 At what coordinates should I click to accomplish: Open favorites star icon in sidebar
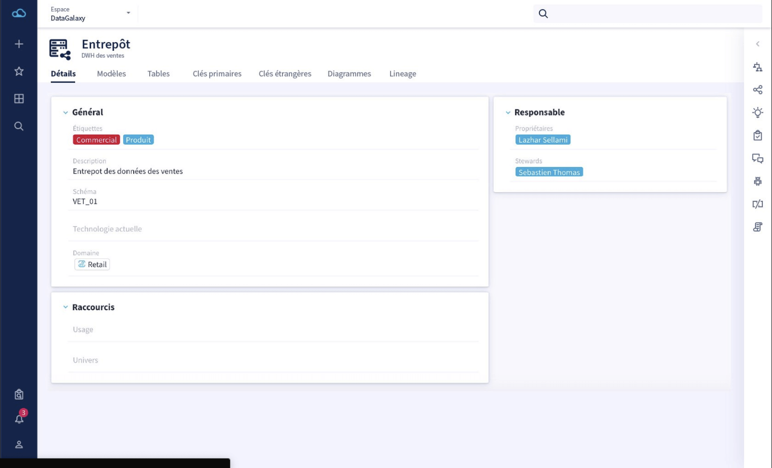click(x=19, y=71)
